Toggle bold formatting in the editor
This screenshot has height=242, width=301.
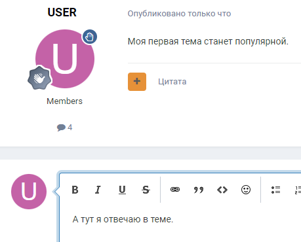click(75, 190)
